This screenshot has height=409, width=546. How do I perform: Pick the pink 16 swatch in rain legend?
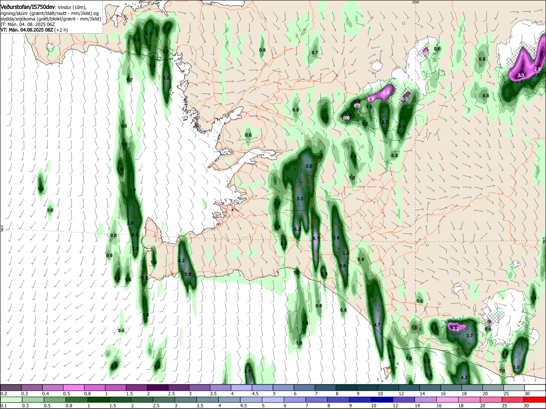[x=447, y=400]
